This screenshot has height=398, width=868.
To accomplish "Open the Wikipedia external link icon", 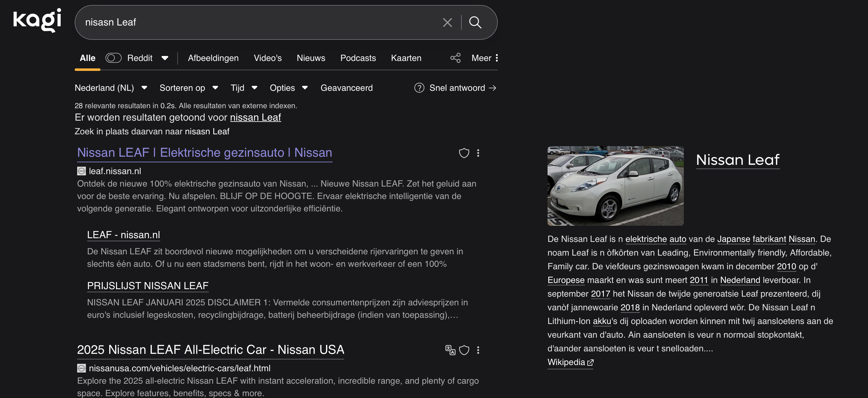I will click(591, 362).
